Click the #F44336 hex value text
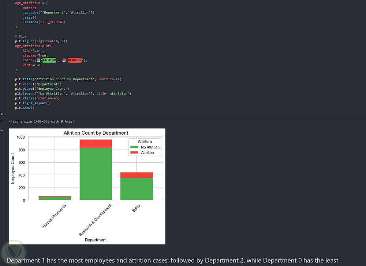366x266 pixels. click(75, 60)
